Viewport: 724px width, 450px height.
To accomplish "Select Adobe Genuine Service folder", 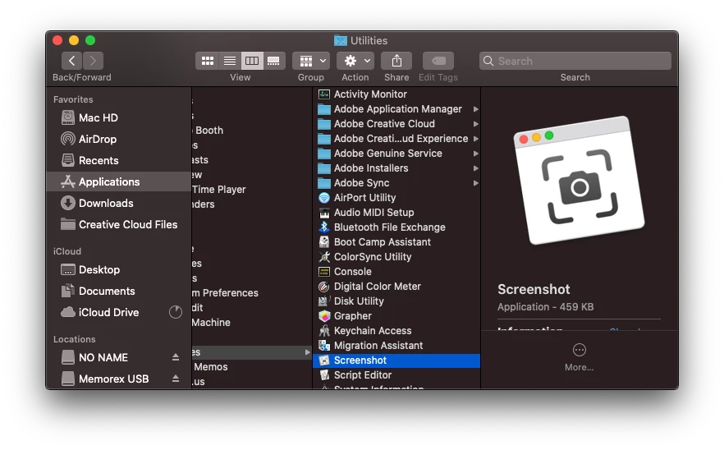I will point(396,154).
